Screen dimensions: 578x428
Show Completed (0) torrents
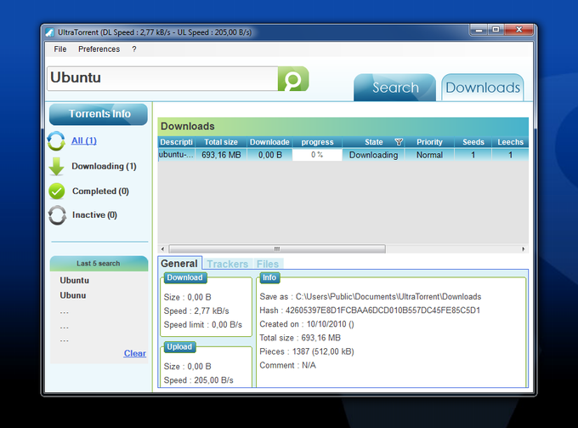[100, 191]
